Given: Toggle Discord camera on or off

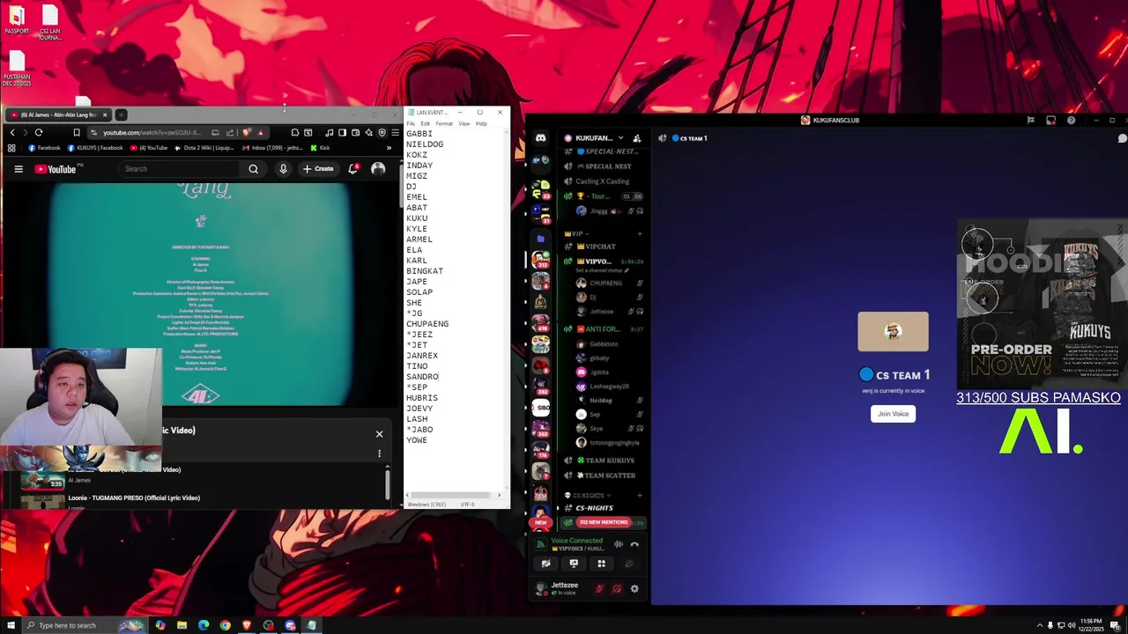Looking at the screenshot, I should (546, 564).
